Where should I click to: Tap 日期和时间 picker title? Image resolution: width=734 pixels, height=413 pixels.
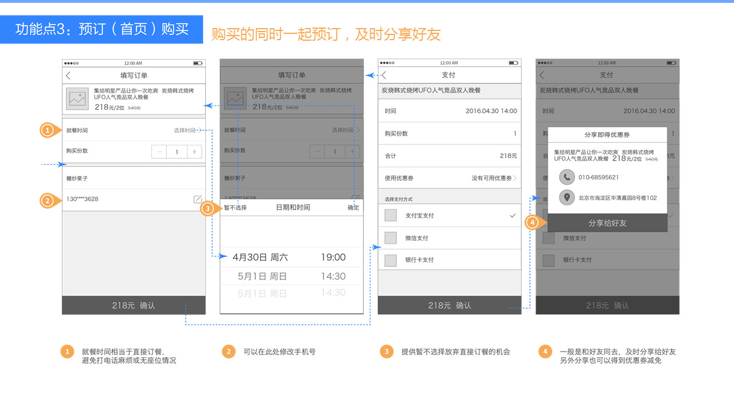click(293, 208)
